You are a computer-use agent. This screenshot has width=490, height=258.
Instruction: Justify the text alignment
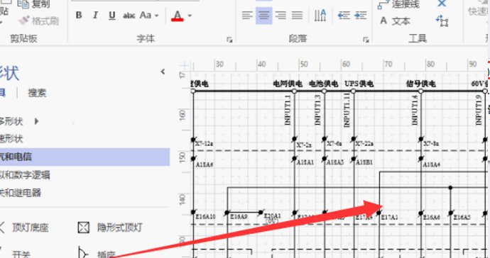[297, 16]
